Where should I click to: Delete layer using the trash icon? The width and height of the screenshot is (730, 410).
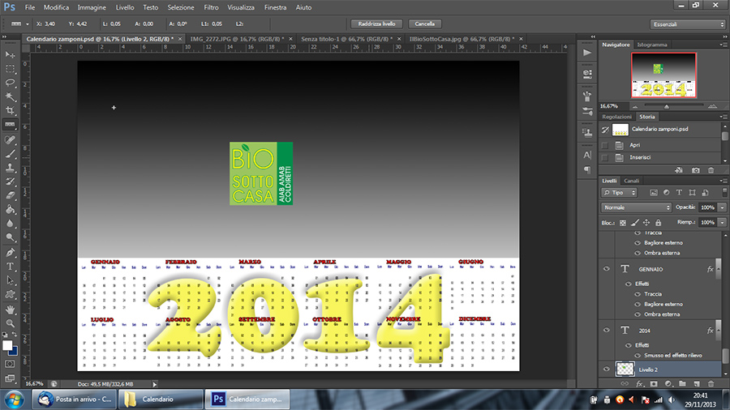pyautogui.click(x=711, y=383)
